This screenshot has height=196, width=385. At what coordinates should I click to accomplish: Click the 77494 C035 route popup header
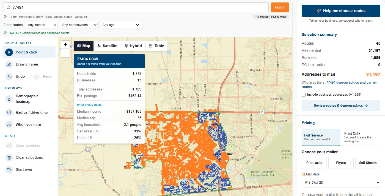(x=109, y=61)
